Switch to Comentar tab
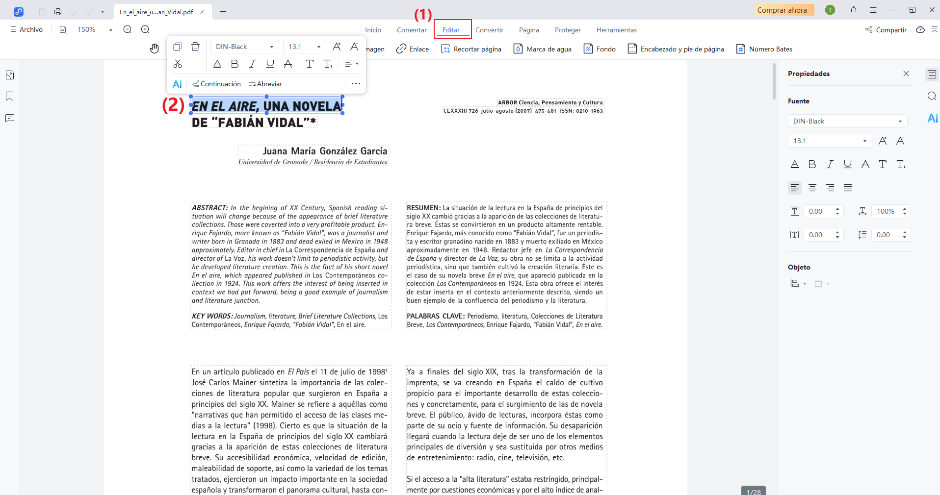Image resolution: width=940 pixels, height=495 pixels. click(x=412, y=30)
